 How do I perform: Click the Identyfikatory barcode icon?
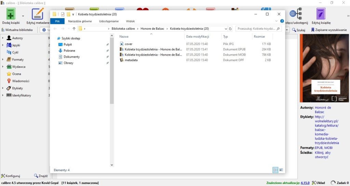pos(9,95)
